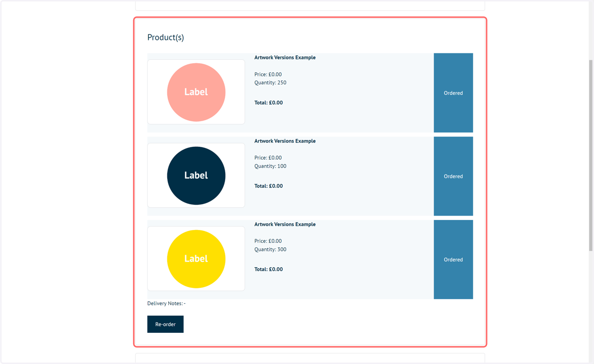Click the Delivery Notes text

point(166,303)
